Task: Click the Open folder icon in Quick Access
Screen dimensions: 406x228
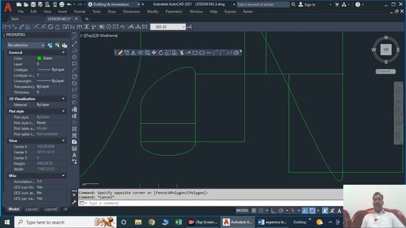Action: coord(26,4)
